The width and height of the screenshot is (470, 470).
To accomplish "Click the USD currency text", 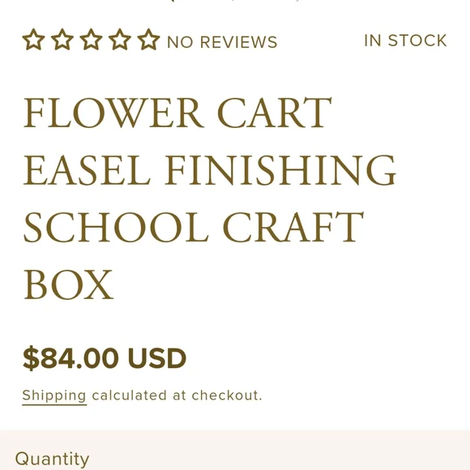I will click(x=156, y=358).
